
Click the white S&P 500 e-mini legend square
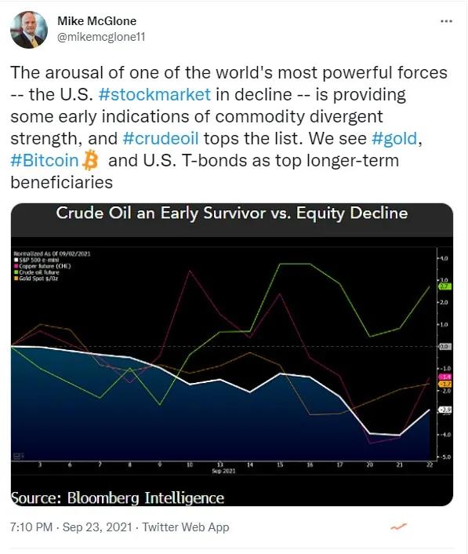[x=16, y=260]
